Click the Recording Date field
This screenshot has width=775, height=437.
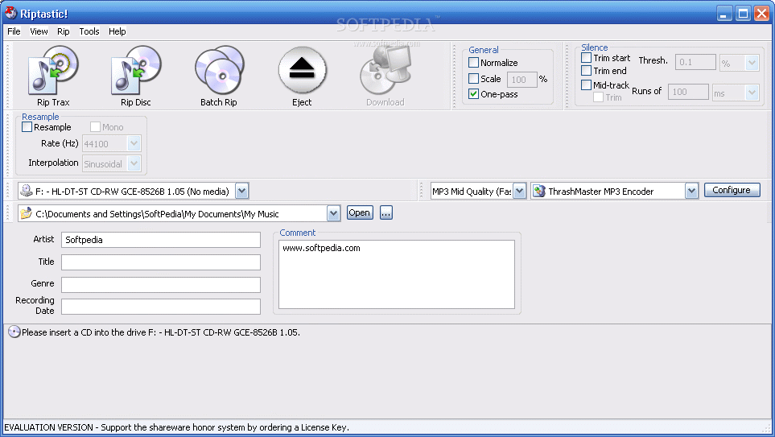click(x=161, y=307)
